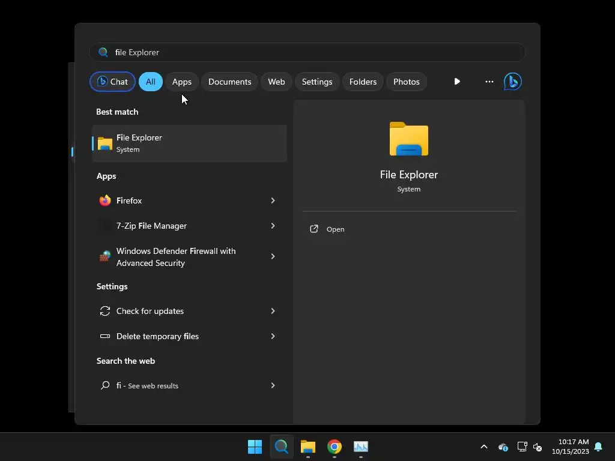Select the All filter tab
The width and height of the screenshot is (615, 461).
151,82
